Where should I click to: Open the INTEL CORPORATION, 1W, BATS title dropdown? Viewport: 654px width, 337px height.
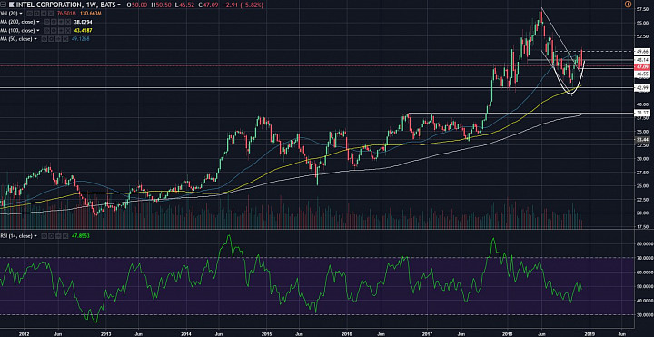pyautogui.click(x=119, y=5)
